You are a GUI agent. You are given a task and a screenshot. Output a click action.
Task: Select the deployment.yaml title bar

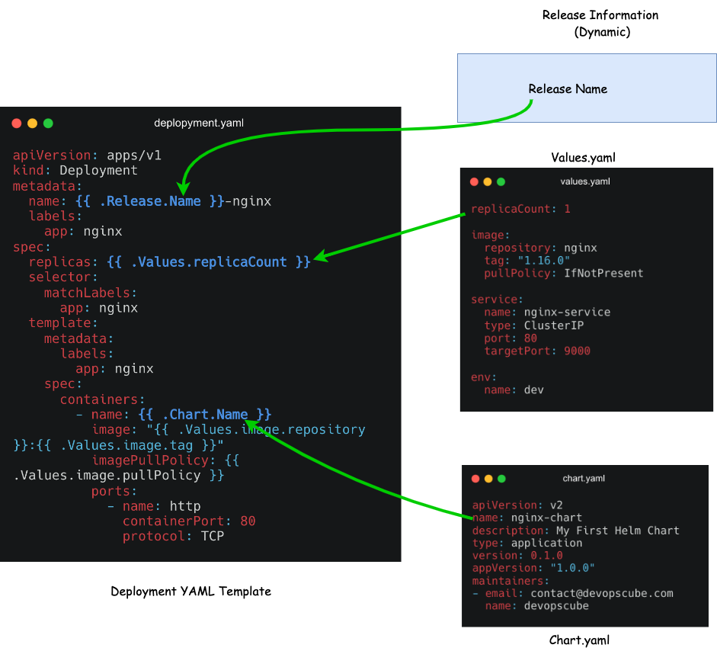click(199, 123)
